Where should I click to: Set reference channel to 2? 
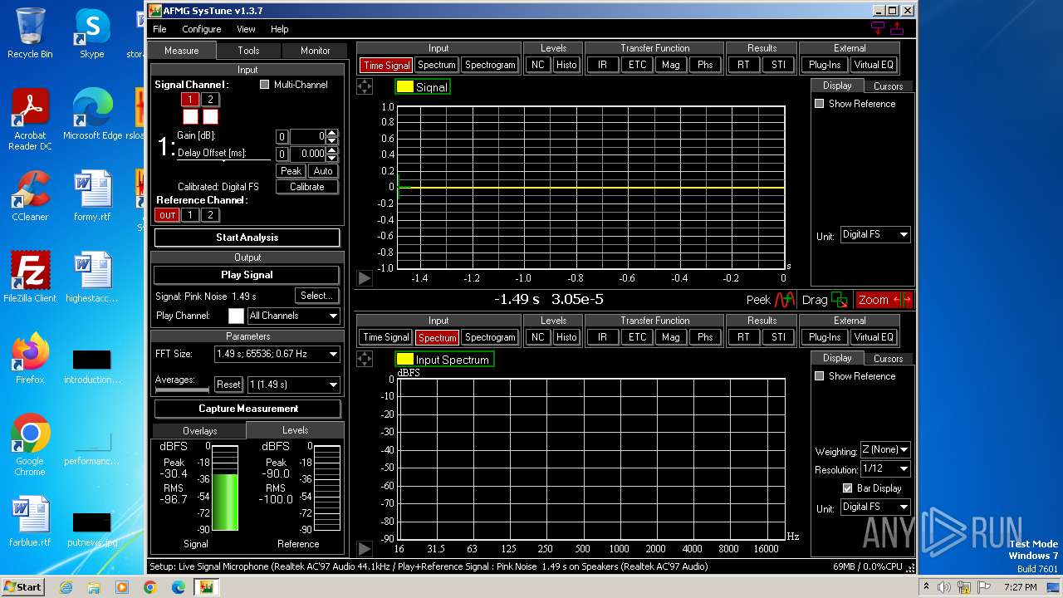[x=211, y=215]
